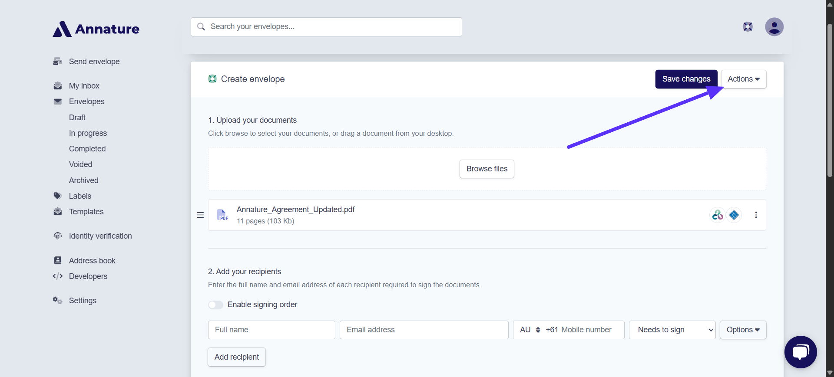The image size is (834, 377).
Task: Select the AU country code selector
Action: [530, 330]
